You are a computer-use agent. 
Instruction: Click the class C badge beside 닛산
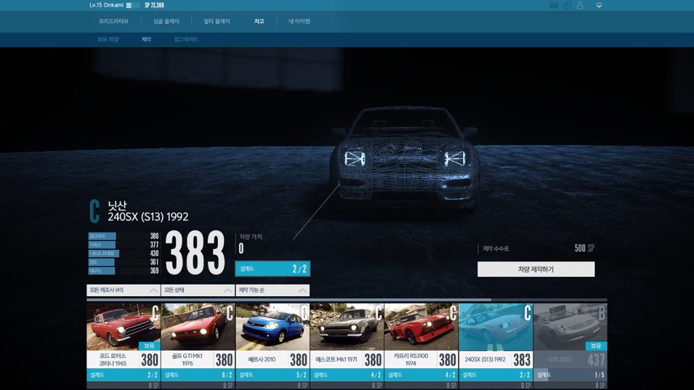[95, 211]
